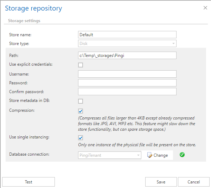Viewport: 211px width, 188px height.
Task: Enable the Use explicit credentials checkbox
Action: click(x=81, y=65)
